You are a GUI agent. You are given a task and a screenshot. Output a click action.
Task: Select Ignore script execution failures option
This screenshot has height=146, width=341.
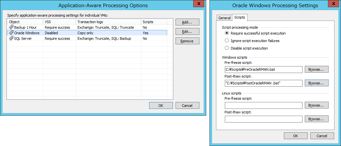[227, 41]
